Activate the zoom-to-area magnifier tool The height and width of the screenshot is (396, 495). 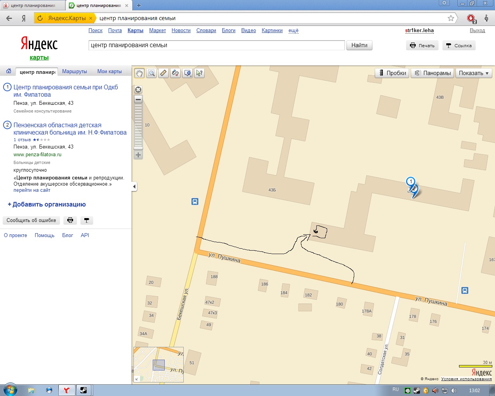[x=151, y=73]
